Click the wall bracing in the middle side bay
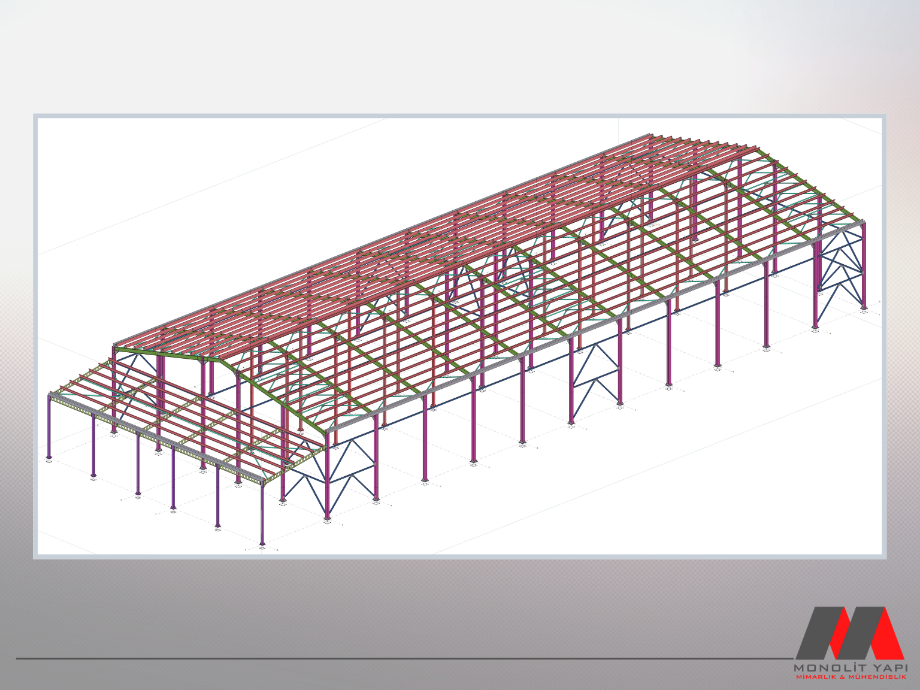This screenshot has width=920, height=690. tap(594, 377)
